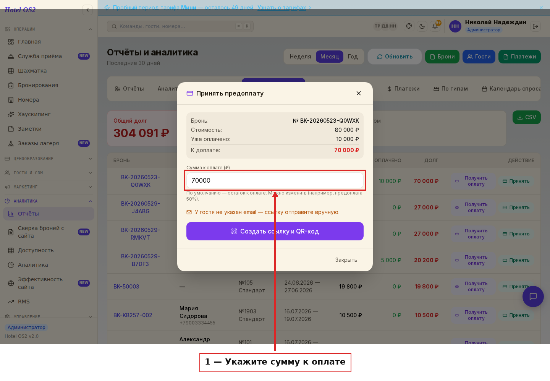Screen dimensions: 550x381
Task: Click Создать ссылку и QR-код button
Action: click(275, 231)
